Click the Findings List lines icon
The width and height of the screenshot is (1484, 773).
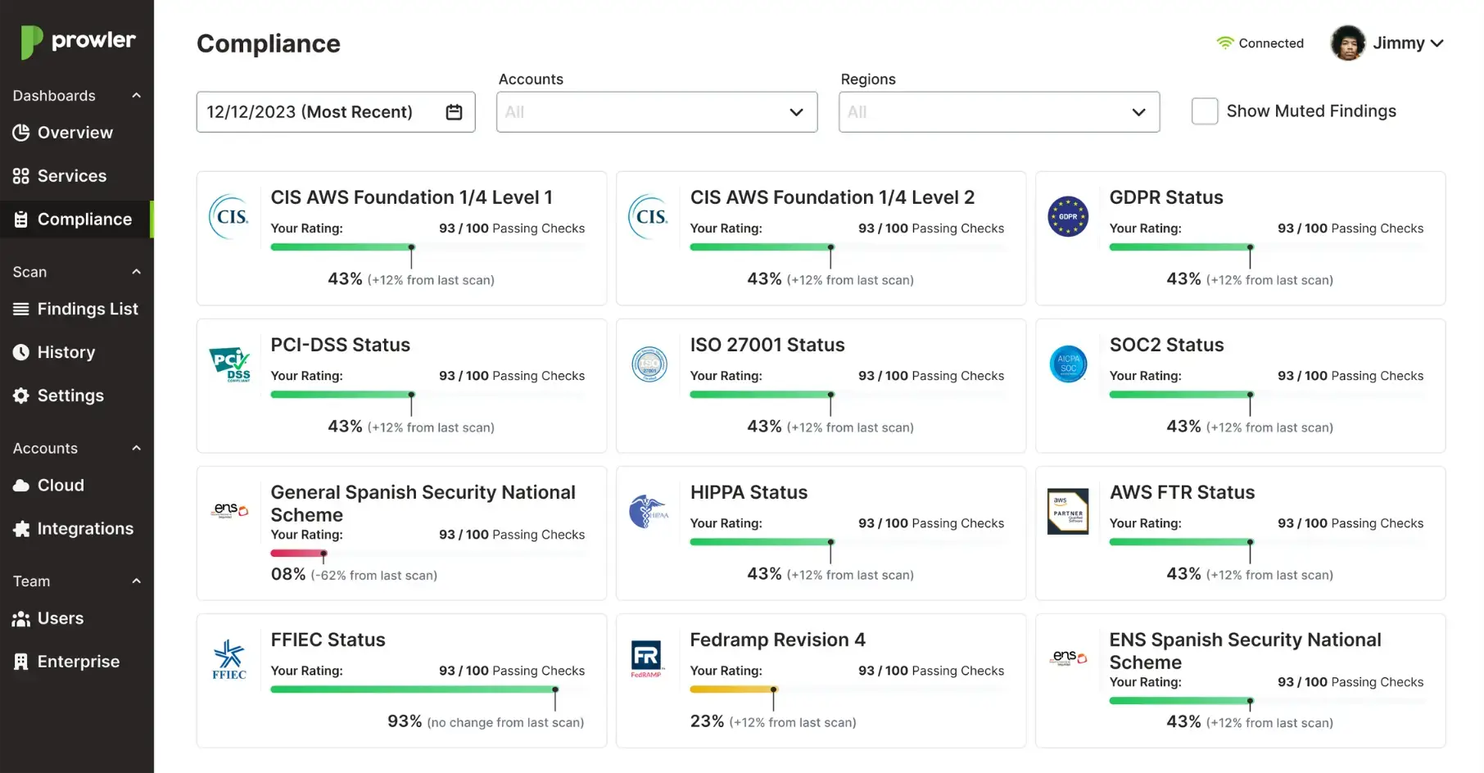pos(21,309)
